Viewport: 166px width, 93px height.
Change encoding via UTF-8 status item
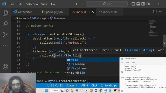[84, 86]
